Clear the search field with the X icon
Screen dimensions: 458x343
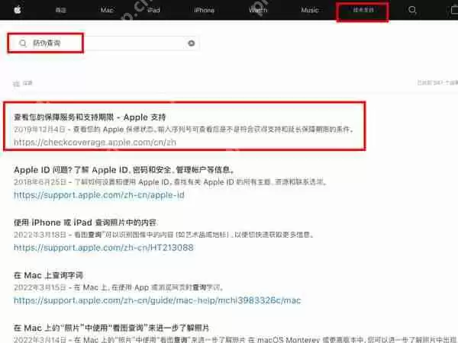pyautogui.click(x=192, y=43)
